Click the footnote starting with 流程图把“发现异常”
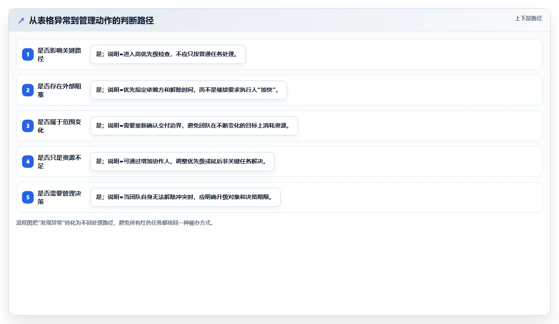559x324 pixels. tap(115, 223)
